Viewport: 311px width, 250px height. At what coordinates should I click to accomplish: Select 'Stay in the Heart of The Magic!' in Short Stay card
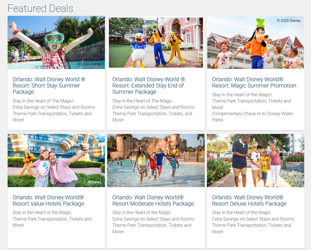[x=43, y=101]
